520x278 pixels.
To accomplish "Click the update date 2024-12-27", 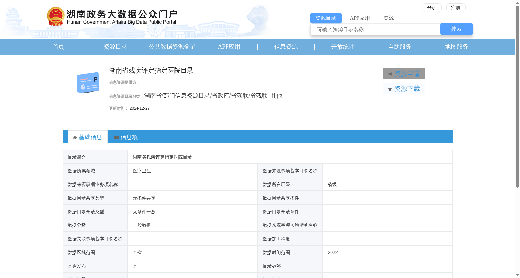I will point(139,108).
